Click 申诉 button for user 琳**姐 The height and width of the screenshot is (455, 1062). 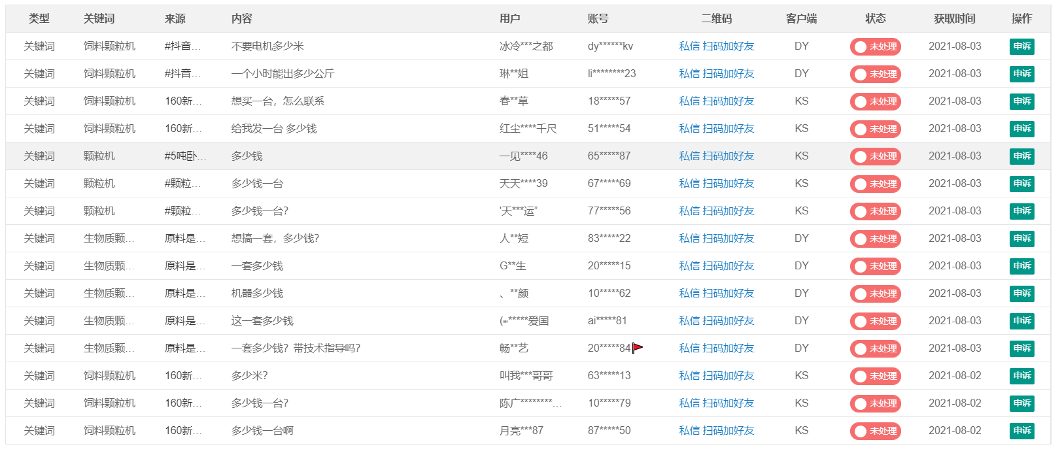1021,74
